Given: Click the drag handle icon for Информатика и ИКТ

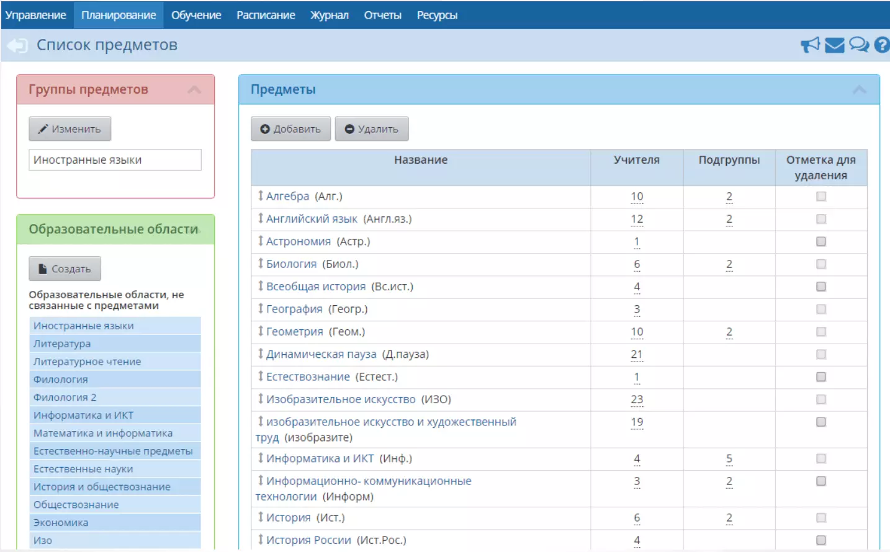Looking at the screenshot, I should point(261,458).
